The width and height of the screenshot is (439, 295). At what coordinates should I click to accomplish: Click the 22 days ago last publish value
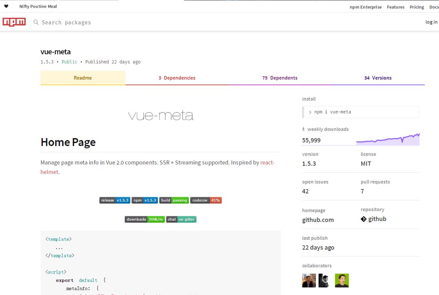click(x=318, y=247)
